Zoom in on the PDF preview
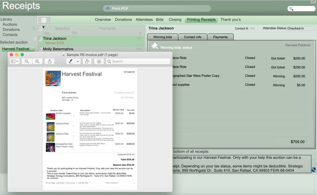317x195 pixels. pos(37,61)
